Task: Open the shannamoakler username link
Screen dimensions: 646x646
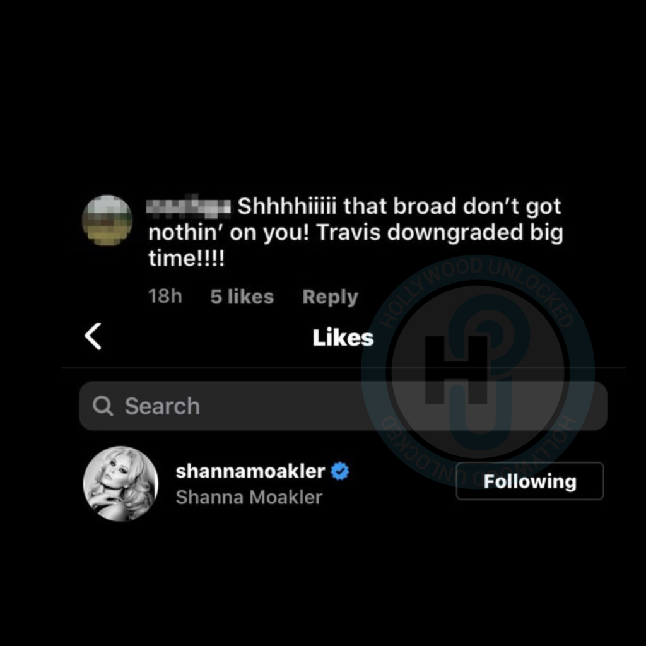Action: click(x=250, y=471)
